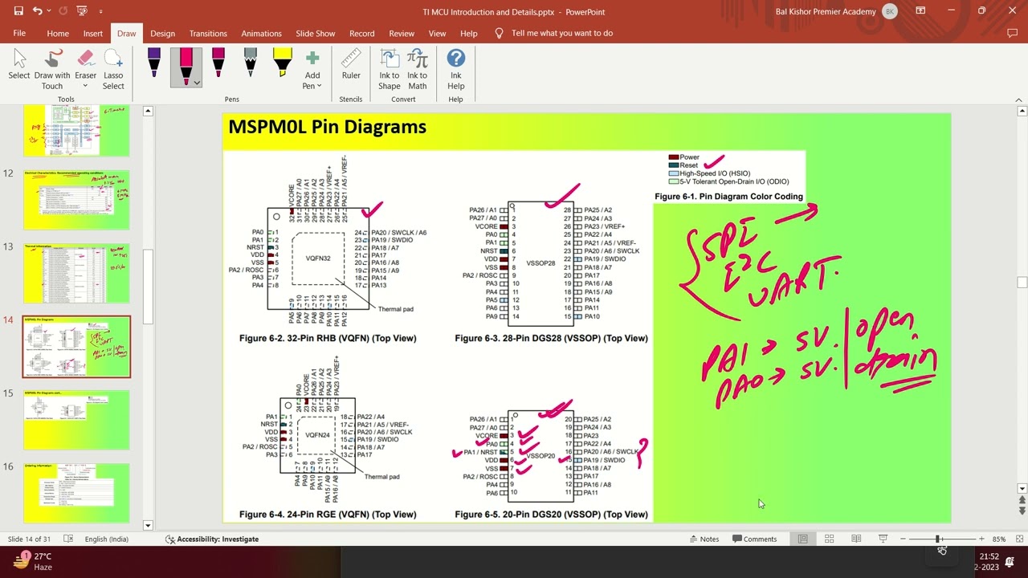
Task: Click Add Pen button
Action: (312, 70)
